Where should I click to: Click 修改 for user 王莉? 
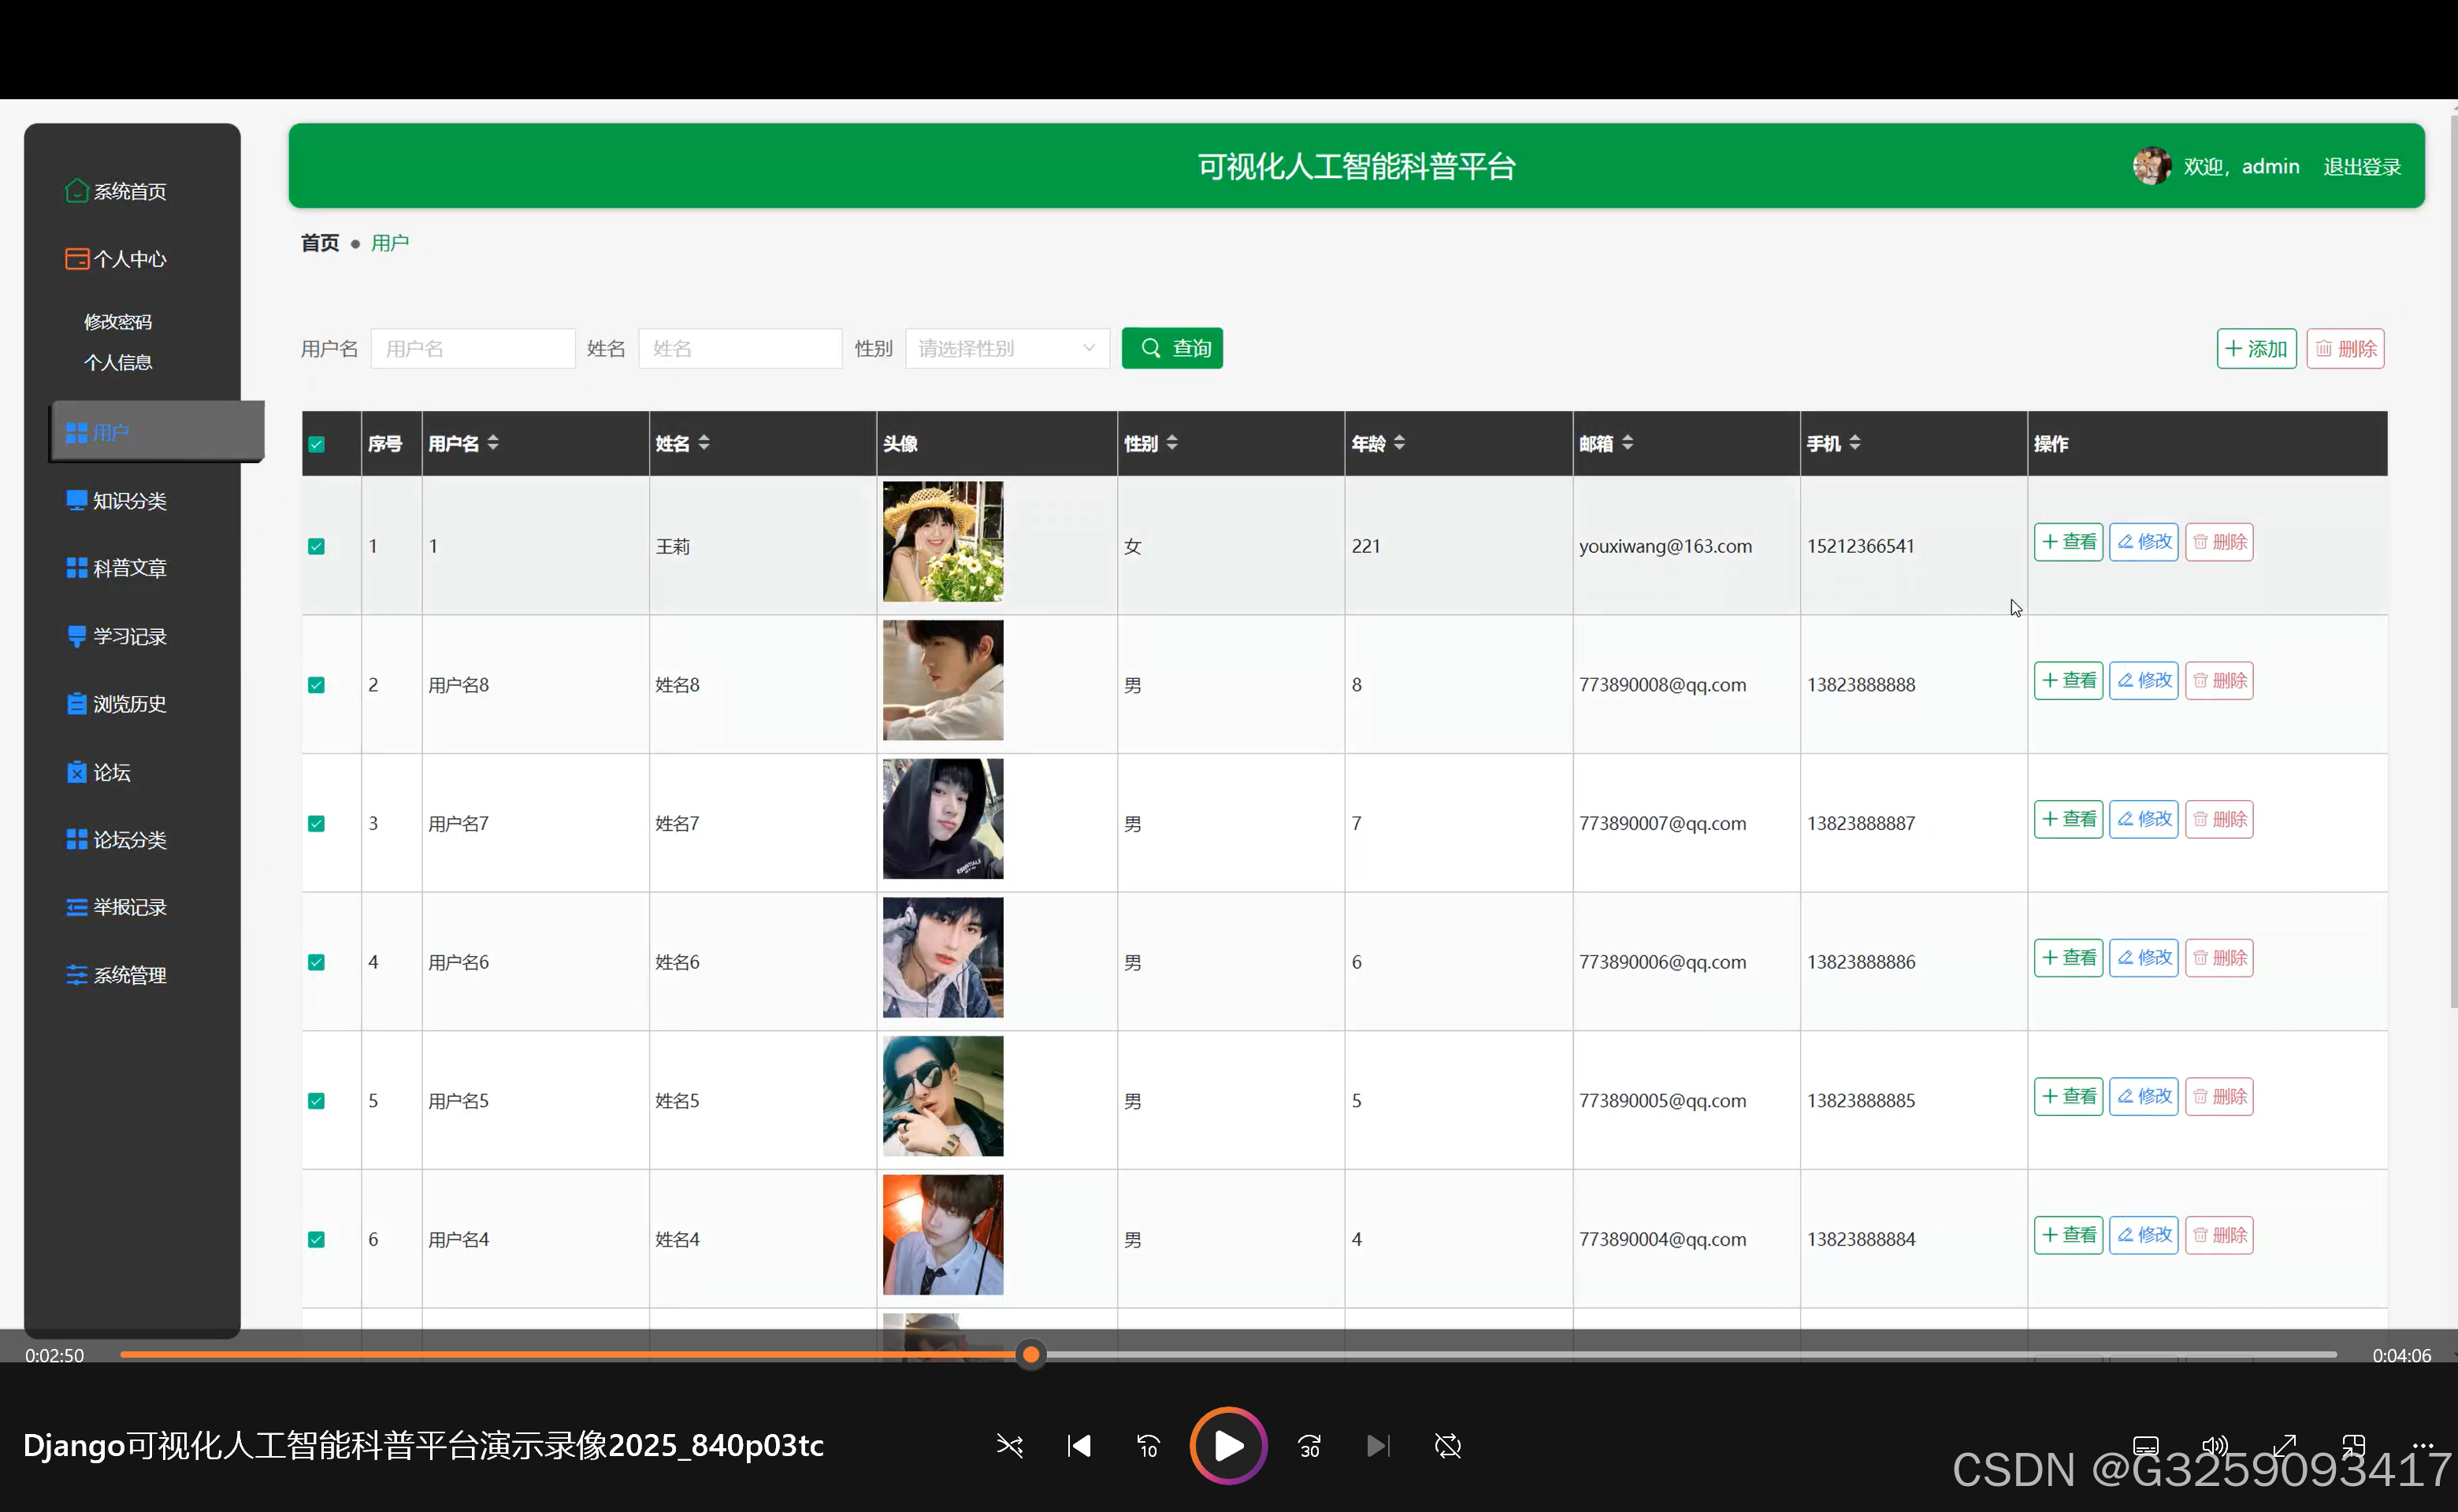point(2144,542)
